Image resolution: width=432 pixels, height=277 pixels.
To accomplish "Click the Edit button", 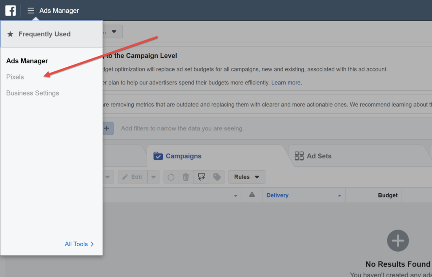I will pos(132,177).
